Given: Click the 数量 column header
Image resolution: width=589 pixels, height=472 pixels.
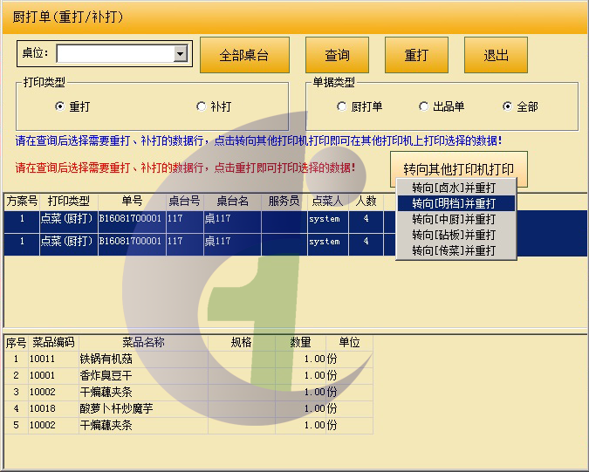Looking at the screenshot, I should tap(300, 343).
